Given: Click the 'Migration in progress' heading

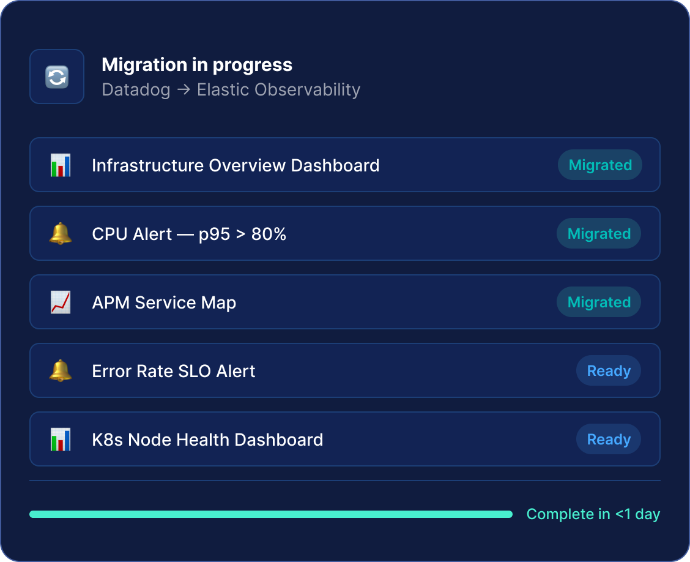Looking at the screenshot, I should [x=197, y=64].
